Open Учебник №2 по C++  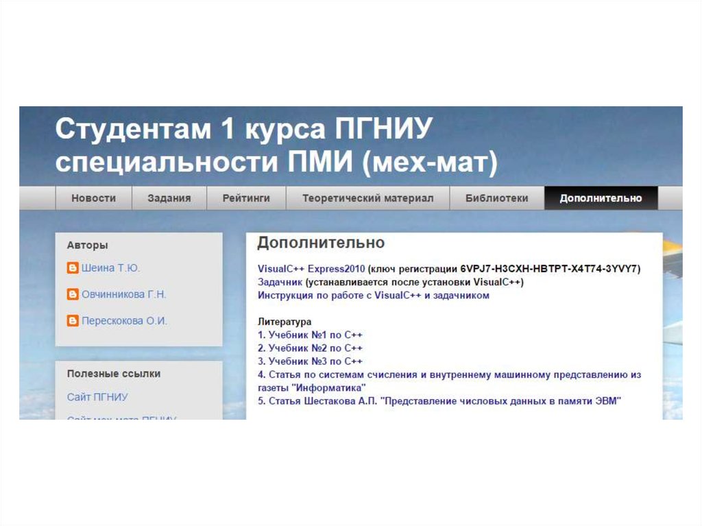tap(310, 348)
